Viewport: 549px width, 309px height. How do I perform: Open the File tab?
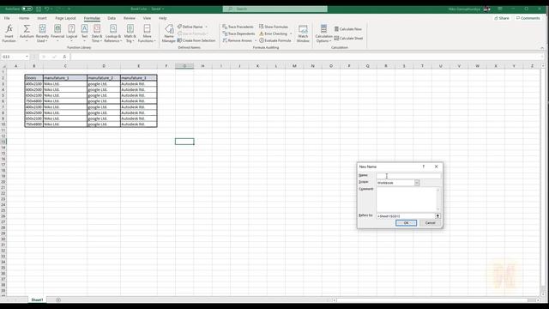point(7,18)
